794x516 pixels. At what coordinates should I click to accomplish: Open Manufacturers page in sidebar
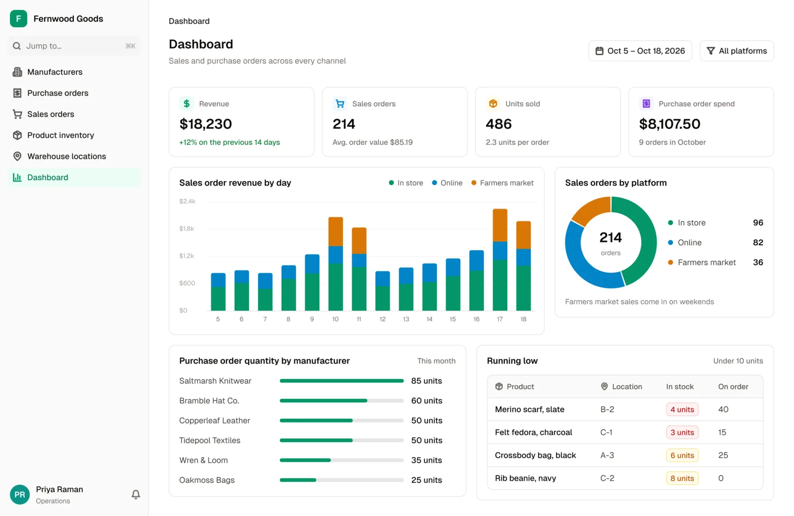pyautogui.click(x=74, y=72)
